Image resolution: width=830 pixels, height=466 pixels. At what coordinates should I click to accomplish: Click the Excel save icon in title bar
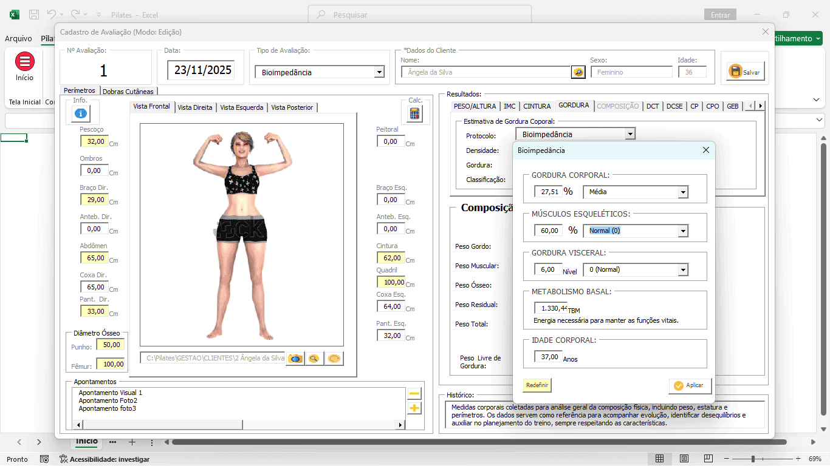point(34,15)
